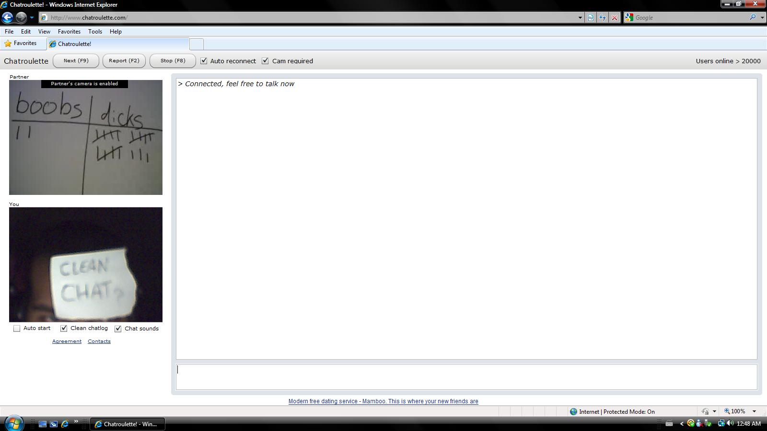The width and height of the screenshot is (767, 431).
Task: Enable the Auto start checkbox
Action: tap(17, 329)
